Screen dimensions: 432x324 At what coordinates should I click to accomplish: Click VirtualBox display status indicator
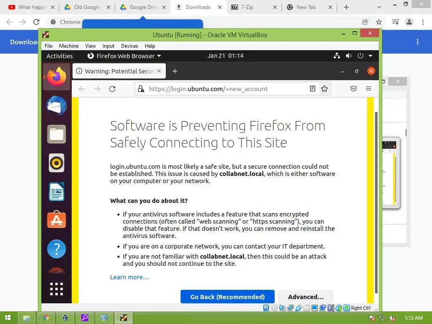pos(314,308)
